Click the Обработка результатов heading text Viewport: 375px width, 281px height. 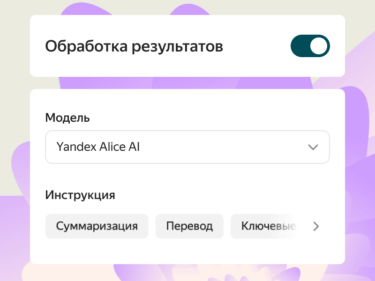pyautogui.click(x=134, y=46)
